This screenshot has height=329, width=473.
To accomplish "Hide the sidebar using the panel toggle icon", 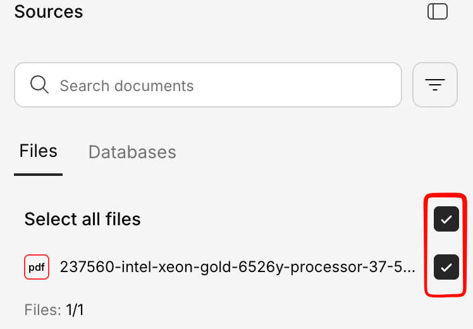I will pyautogui.click(x=438, y=11).
